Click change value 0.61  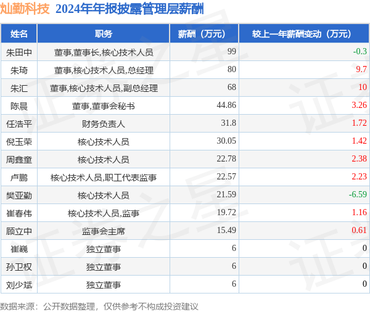359,230
